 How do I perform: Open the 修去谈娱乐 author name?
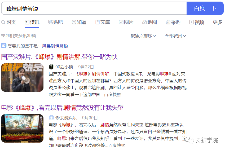(66, 118)
